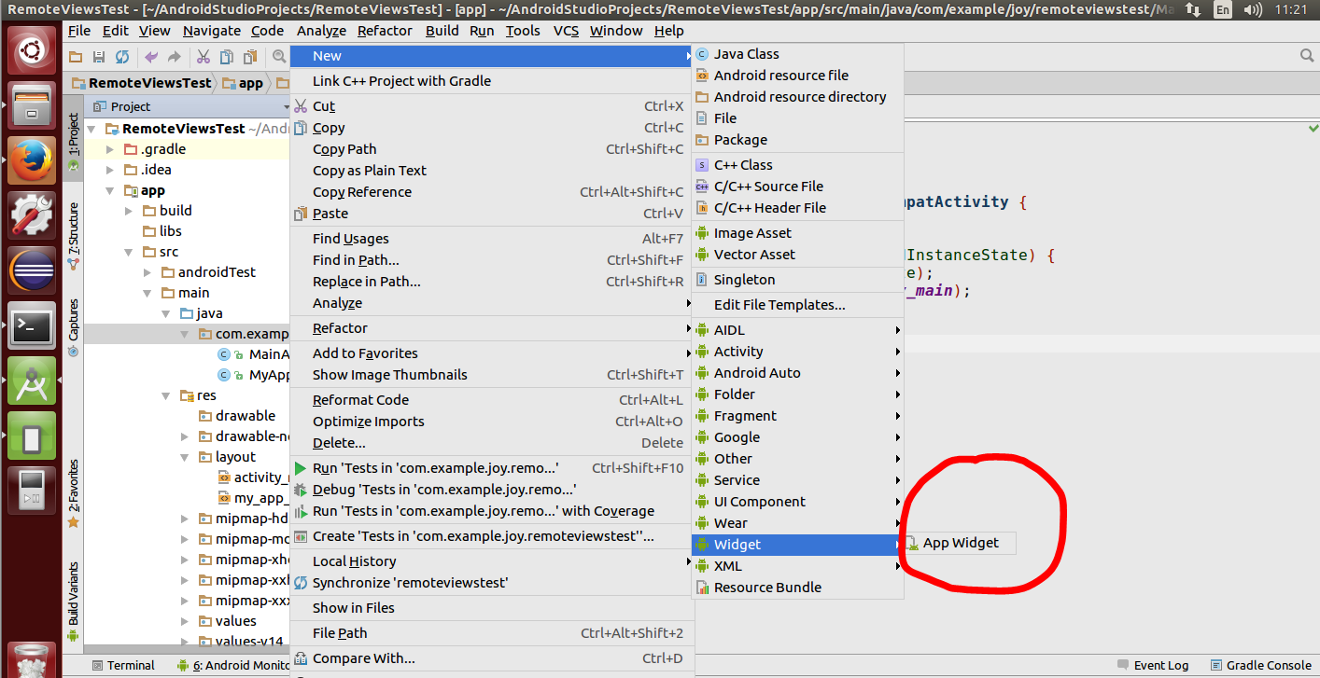Open the Terminal app in dock
The height and width of the screenshot is (678, 1320).
(x=32, y=325)
